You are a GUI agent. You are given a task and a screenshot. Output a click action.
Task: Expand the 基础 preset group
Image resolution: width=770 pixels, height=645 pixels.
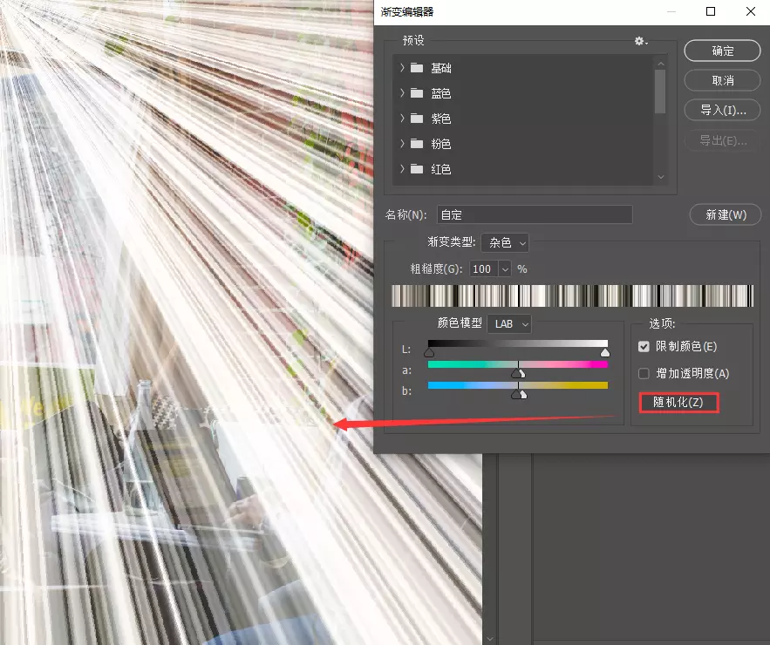(402, 68)
